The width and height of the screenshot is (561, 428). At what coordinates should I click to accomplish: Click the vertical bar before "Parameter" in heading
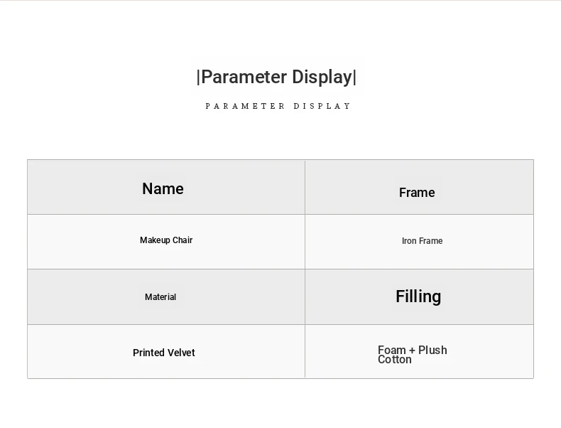click(x=198, y=77)
